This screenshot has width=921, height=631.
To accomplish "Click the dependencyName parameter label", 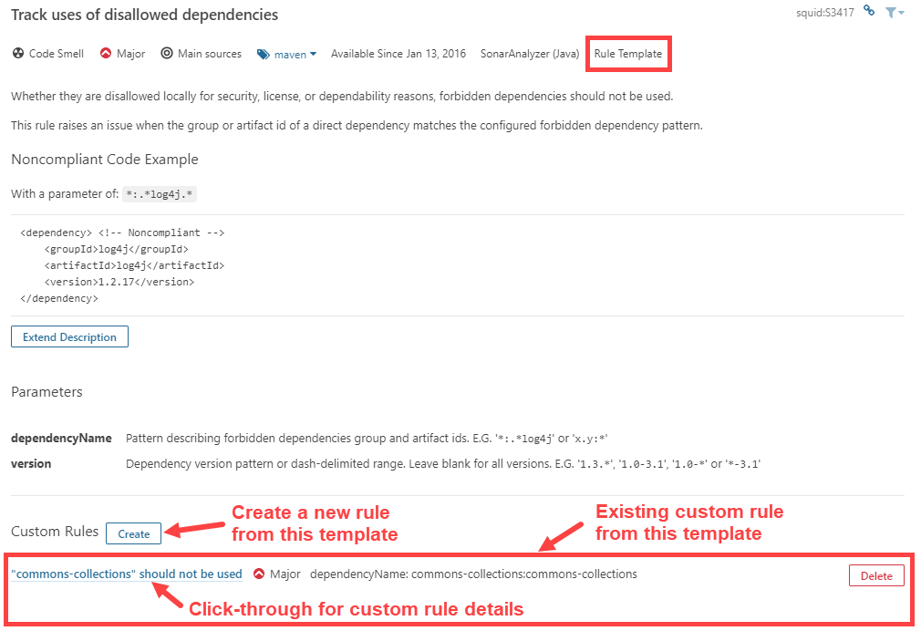I will point(61,438).
